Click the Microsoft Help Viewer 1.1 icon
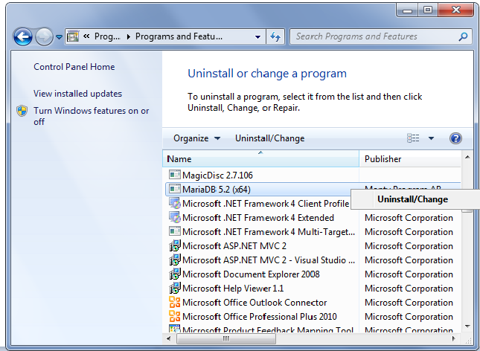 point(175,288)
